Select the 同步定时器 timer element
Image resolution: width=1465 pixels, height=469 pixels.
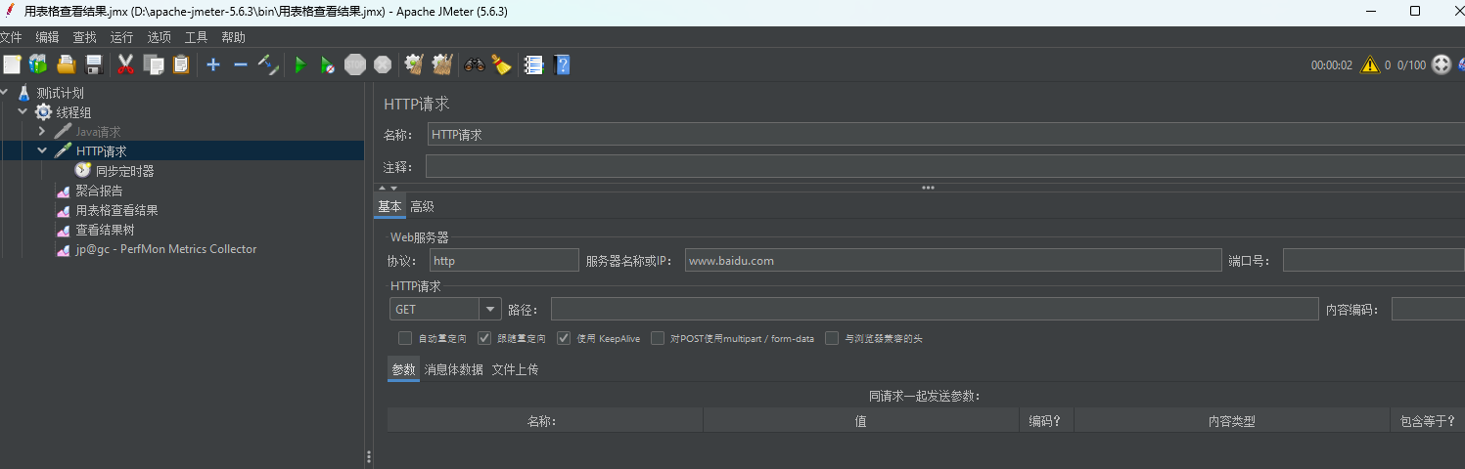114,171
